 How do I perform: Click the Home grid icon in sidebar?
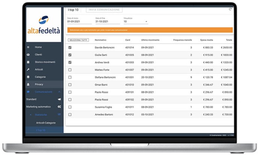(28, 47)
